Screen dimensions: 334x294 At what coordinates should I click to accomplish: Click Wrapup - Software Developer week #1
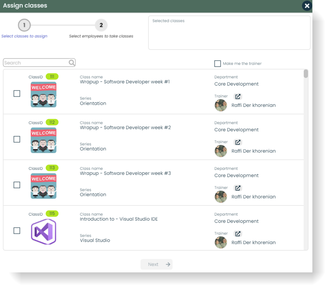click(x=125, y=82)
